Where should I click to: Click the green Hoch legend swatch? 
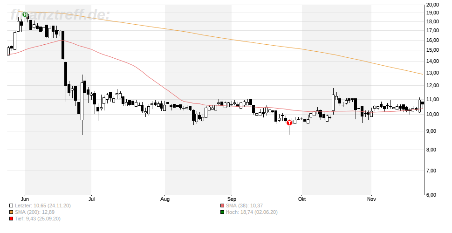click(x=222, y=212)
